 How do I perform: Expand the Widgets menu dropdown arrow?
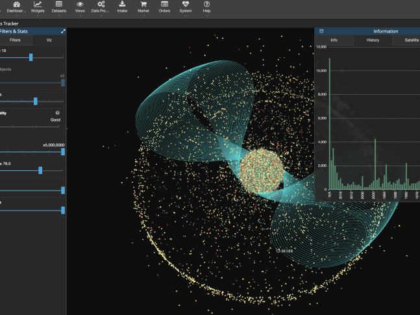pos(38,17)
